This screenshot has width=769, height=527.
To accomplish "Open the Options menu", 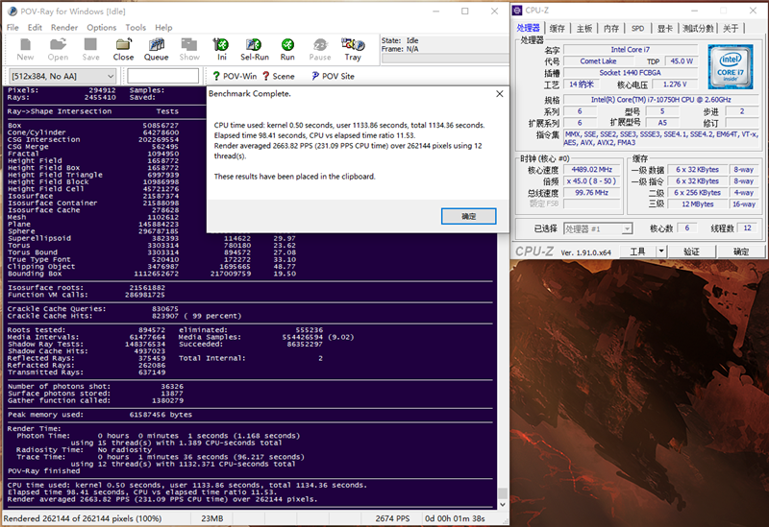I will point(102,28).
